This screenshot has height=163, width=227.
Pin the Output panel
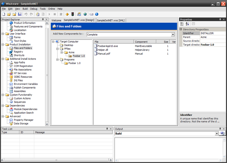[220, 129]
